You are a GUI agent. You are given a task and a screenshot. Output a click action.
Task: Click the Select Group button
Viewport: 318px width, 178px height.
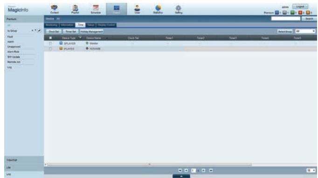point(285,31)
